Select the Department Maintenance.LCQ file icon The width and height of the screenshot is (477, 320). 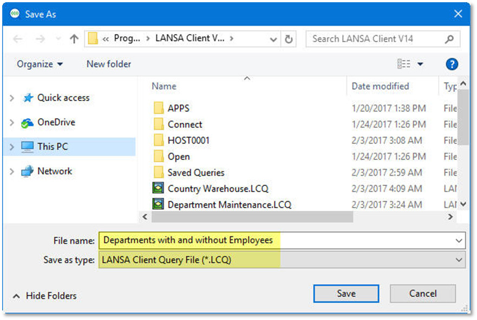click(x=158, y=205)
